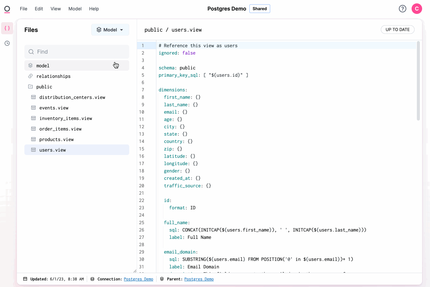Select users.view file
The width and height of the screenshot is (430, 287).
(x=77, y=150)
